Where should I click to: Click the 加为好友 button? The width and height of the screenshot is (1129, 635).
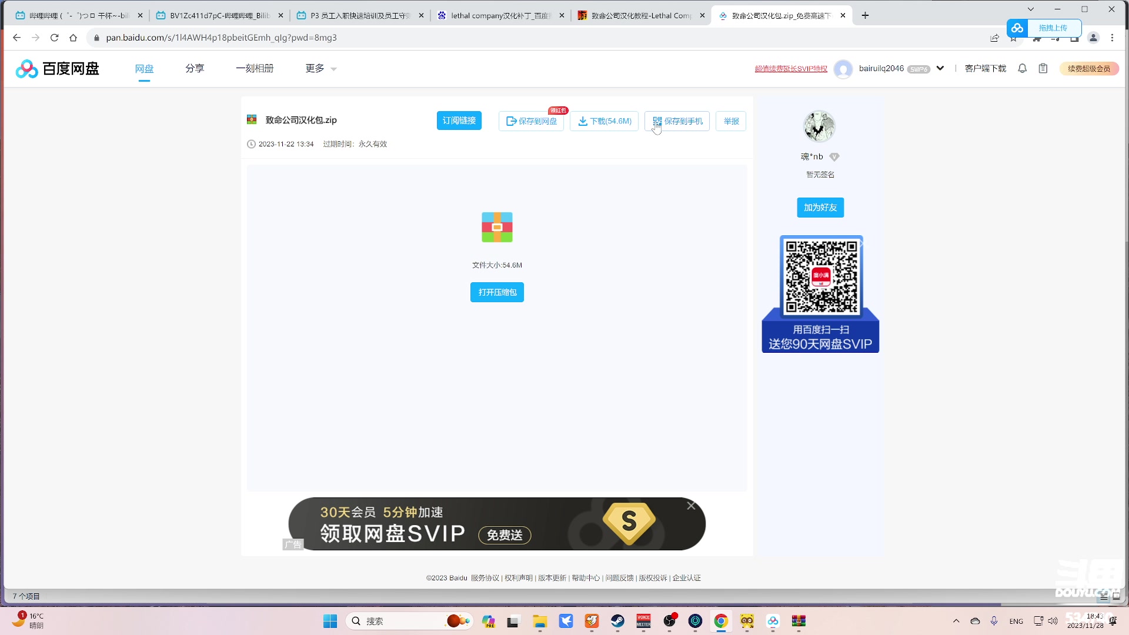(x=820, y=208)
